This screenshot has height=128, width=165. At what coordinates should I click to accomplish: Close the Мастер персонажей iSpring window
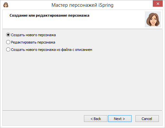tap(158, 4)
